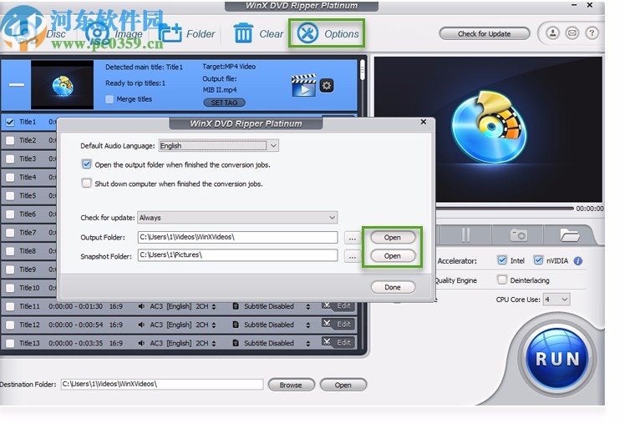
Task: Toggle nVIDIA hardware accelerator checkbox
Action: coord(538,260)
